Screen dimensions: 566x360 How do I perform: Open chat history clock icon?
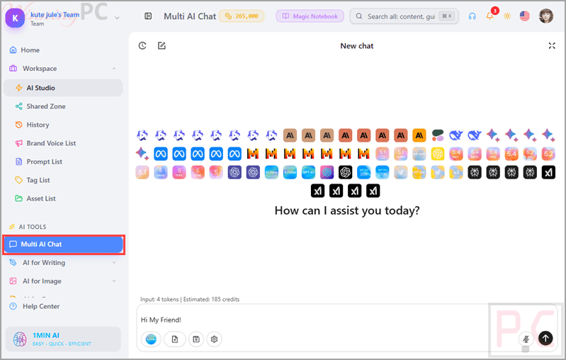[x=142, y=45]
